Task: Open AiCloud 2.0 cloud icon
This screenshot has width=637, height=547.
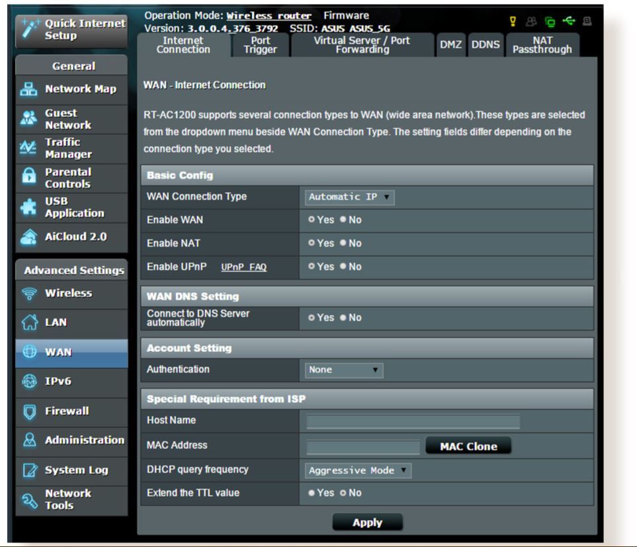Action: click(29, 237)
